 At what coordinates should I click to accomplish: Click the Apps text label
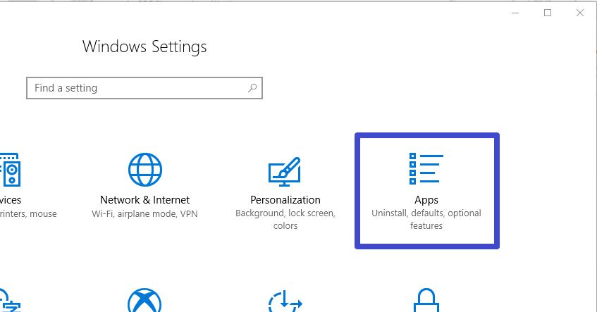coord(426,200)
